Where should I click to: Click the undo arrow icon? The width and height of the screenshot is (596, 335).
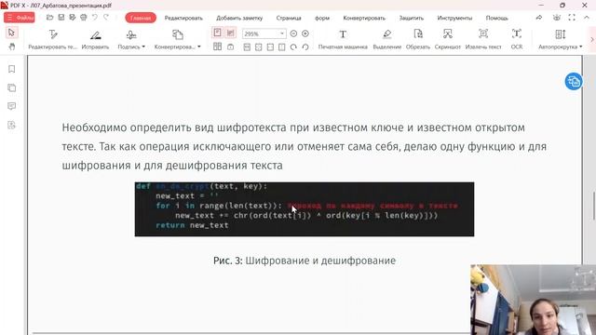95,18
